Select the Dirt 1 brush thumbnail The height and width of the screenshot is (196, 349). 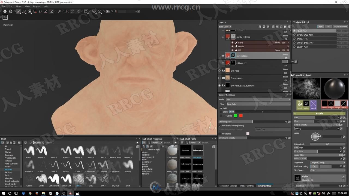click(x=79, y=179)
